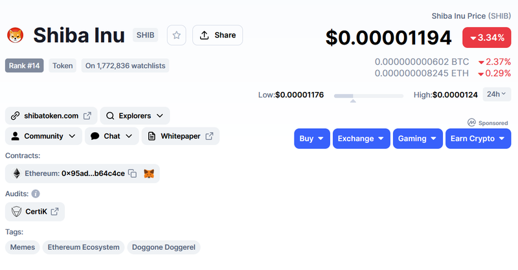
Task: Open the Gaming menu
Action: (418, 139)
